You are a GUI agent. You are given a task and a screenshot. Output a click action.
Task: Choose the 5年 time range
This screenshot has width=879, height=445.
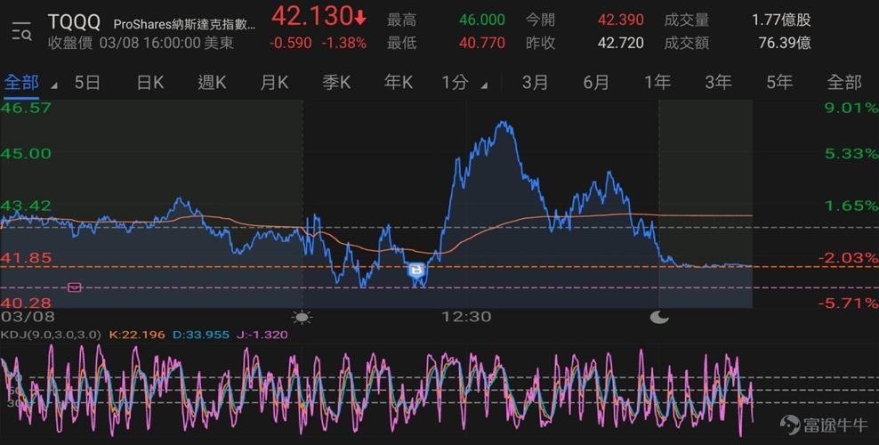(779, 83)
